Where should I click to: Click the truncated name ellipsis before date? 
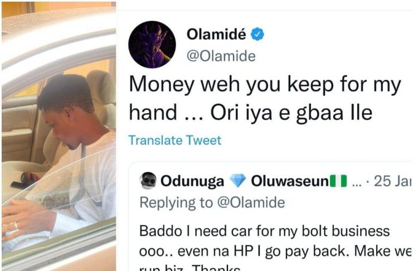tap(357, 184)
